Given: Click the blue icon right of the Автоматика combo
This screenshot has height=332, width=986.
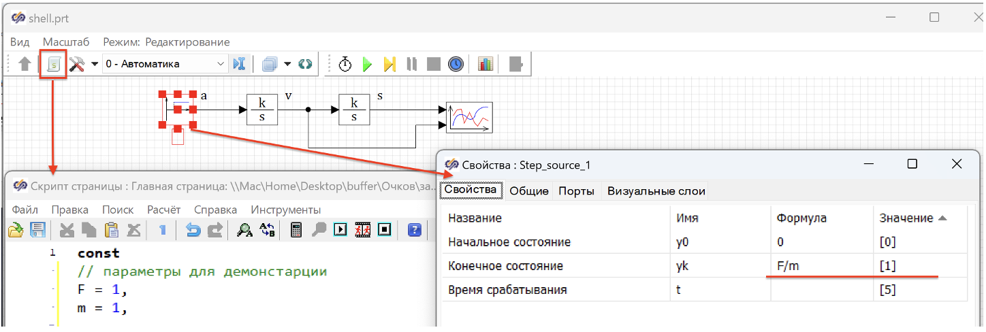Looking at the screenshot, I should pyautogui.click(x=239, y=64).
